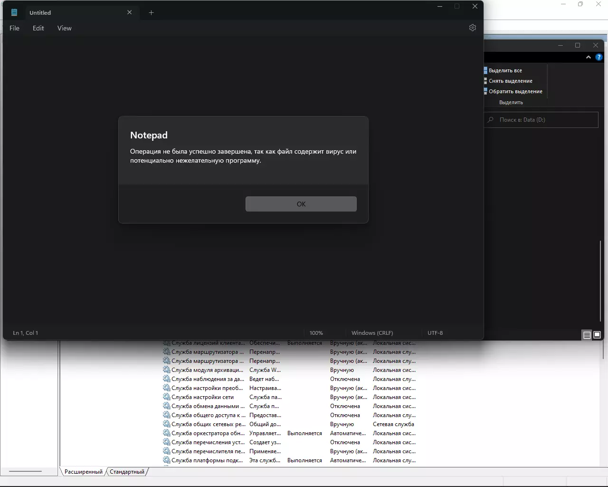The height and width of the screenshot is (487, 608).
Task: Click description cell Общий до...
Action: pyautogui.click(x=265, y=424)
